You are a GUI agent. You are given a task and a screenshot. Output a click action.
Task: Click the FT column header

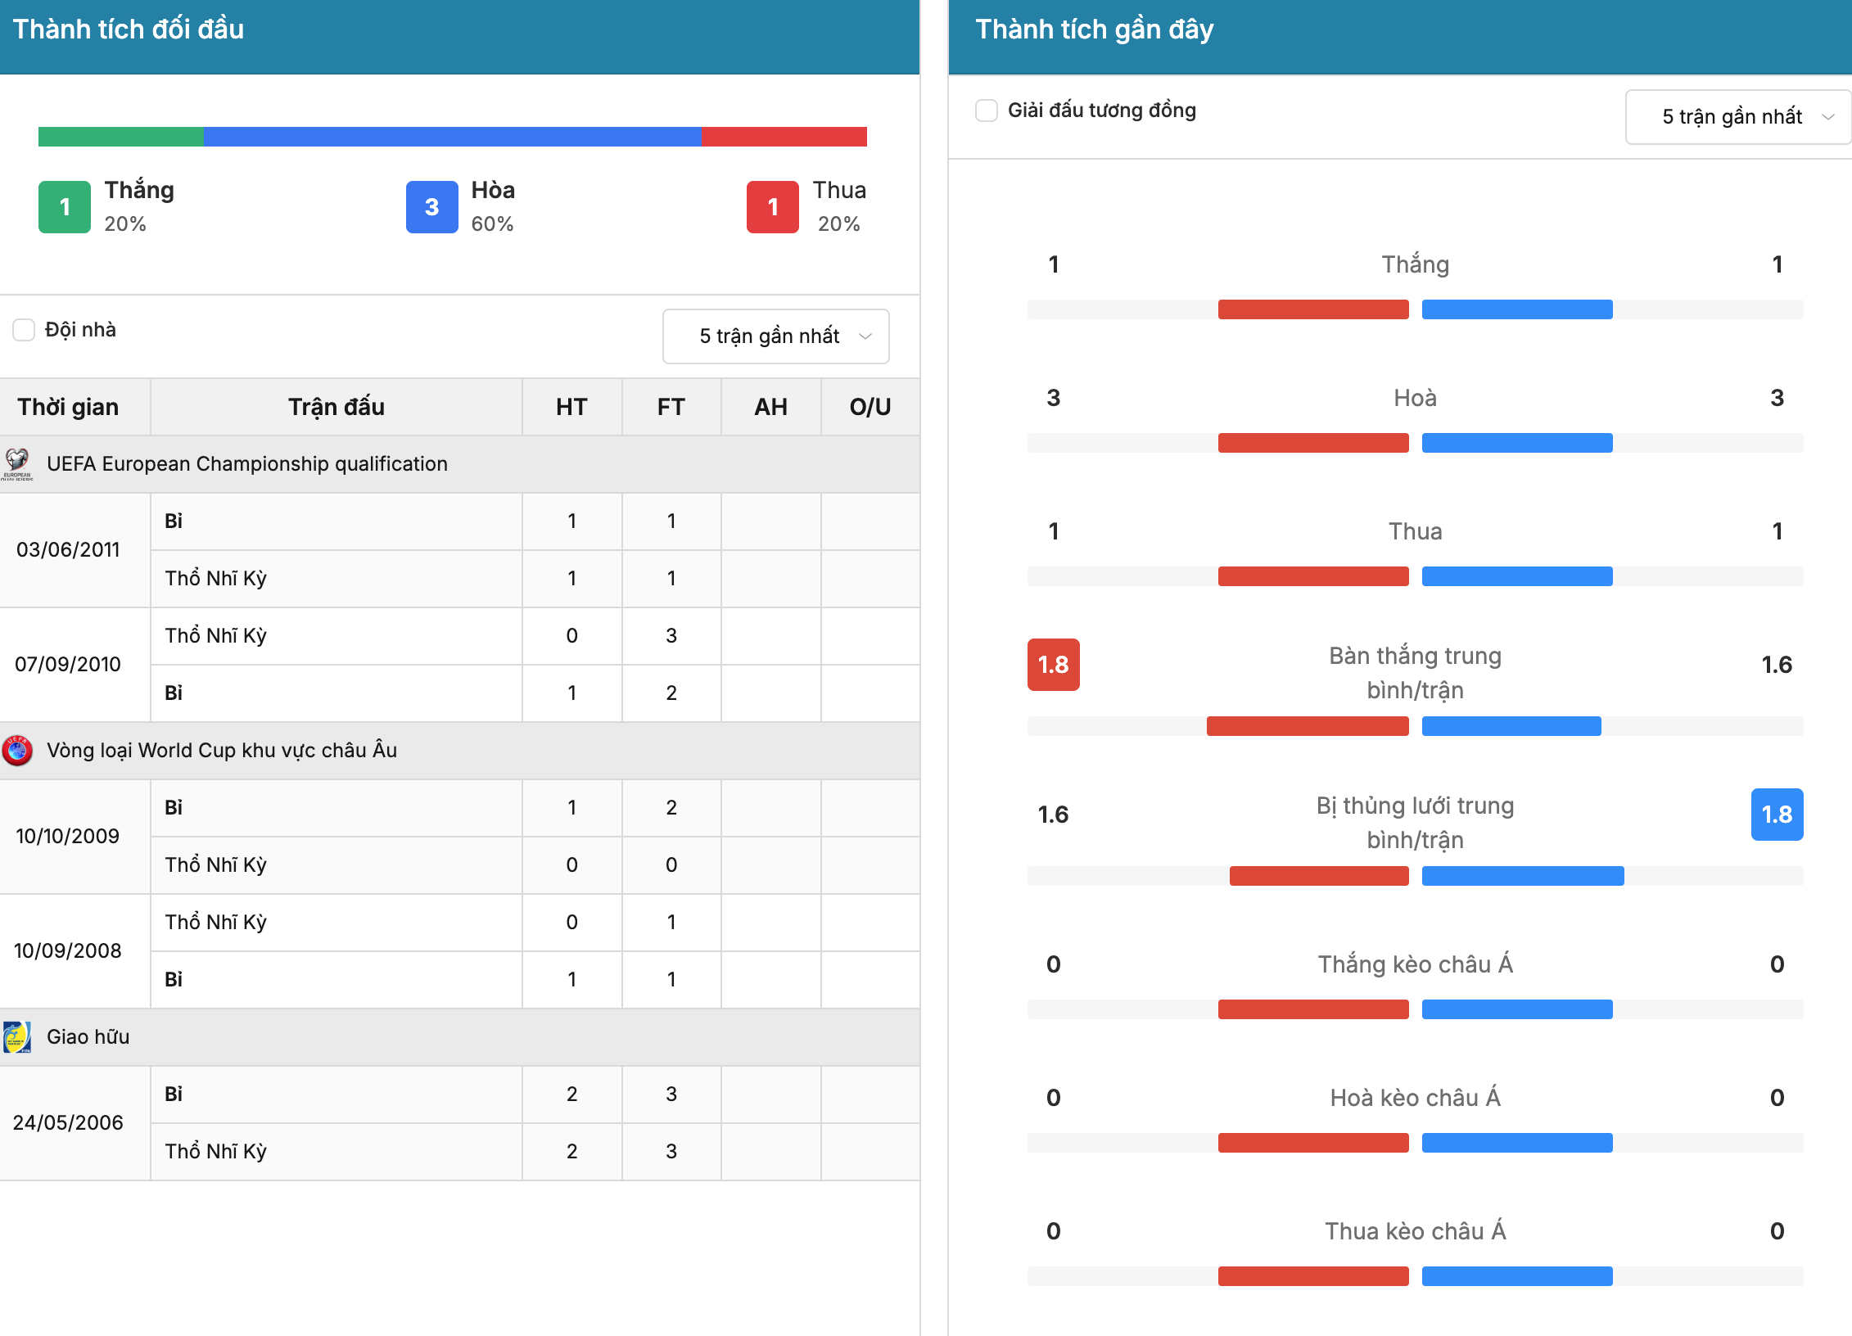point(671,407)
